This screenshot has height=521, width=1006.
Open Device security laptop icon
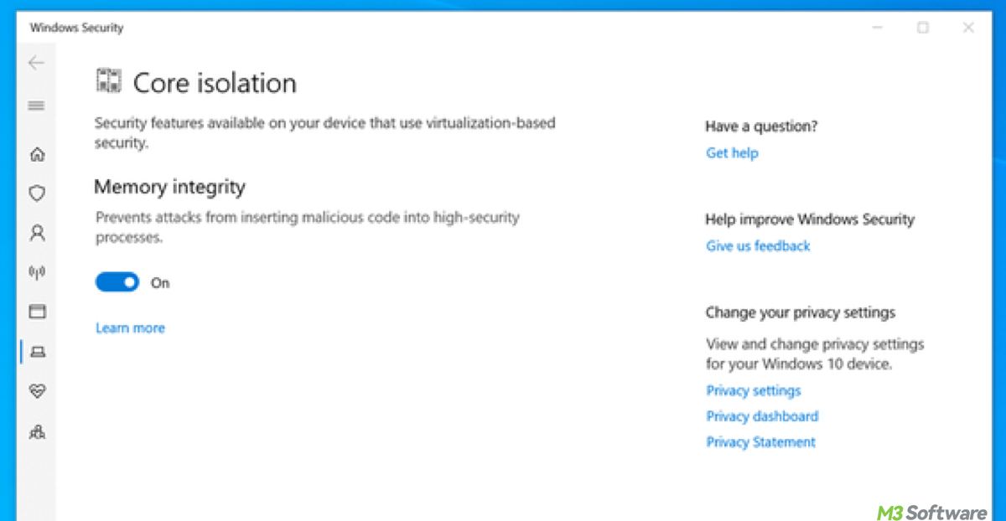pyautogui.click(x=37, y=352)
